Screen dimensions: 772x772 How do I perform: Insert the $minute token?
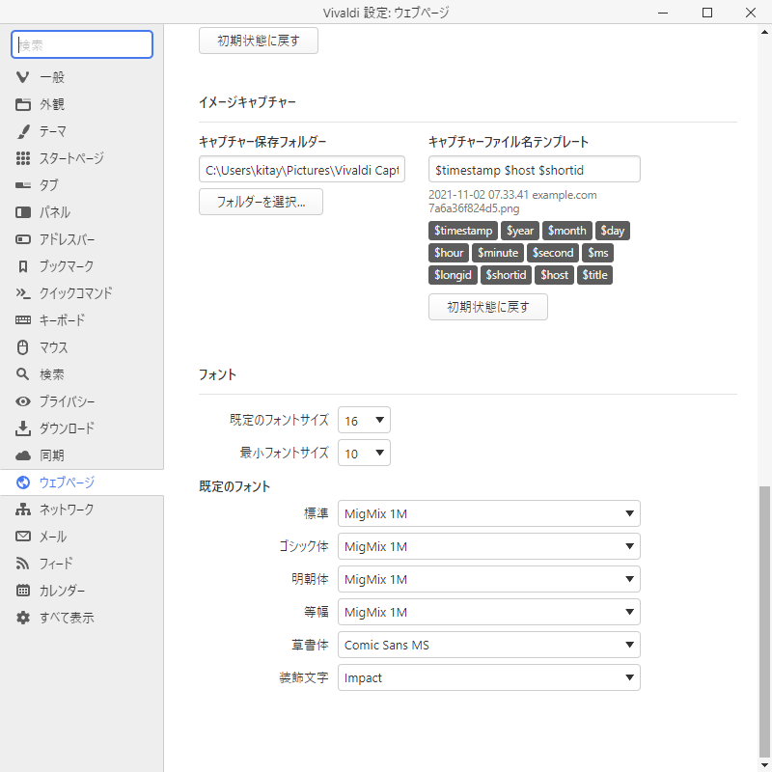click(x=498, y=253)
